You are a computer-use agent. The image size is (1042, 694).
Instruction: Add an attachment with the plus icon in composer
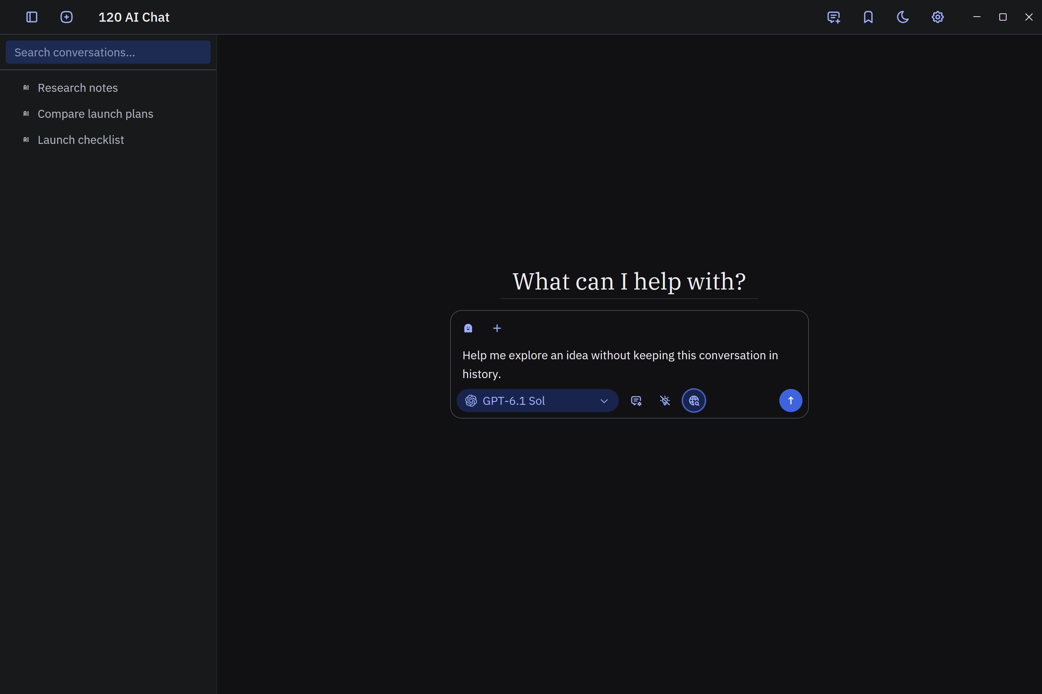pyautogui.click(x=497, y=328)
